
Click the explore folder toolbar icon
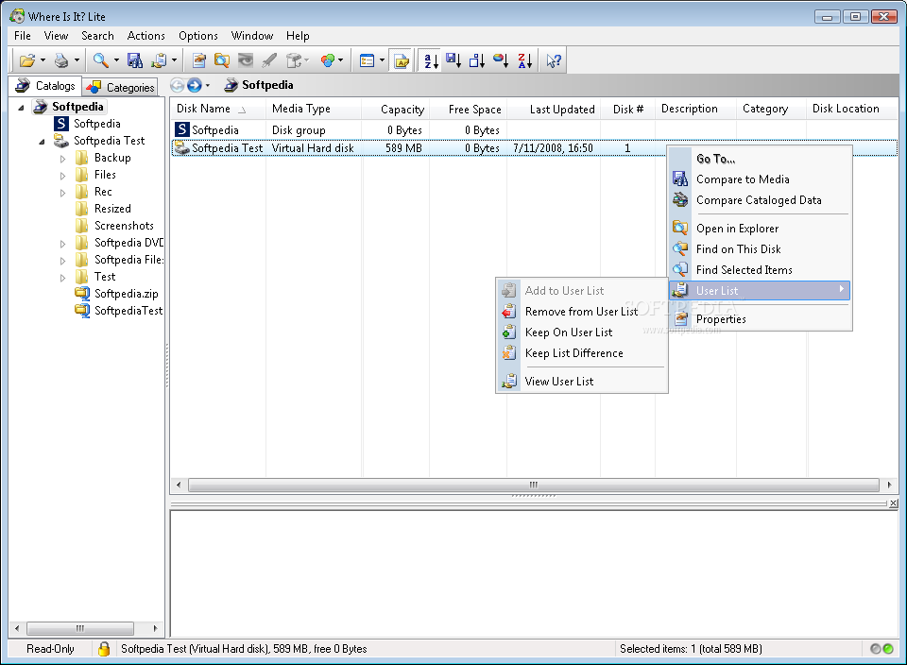[222, 60]
